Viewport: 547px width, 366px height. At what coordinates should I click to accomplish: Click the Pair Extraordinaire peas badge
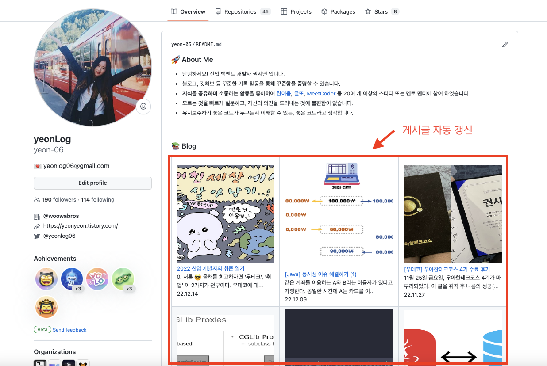point(123,279)
